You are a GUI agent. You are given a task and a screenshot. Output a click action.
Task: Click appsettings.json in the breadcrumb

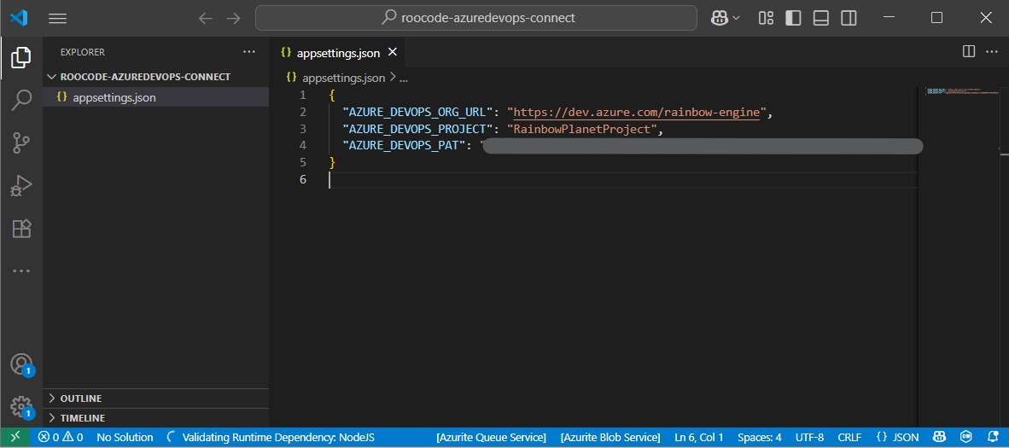point(344,78)
